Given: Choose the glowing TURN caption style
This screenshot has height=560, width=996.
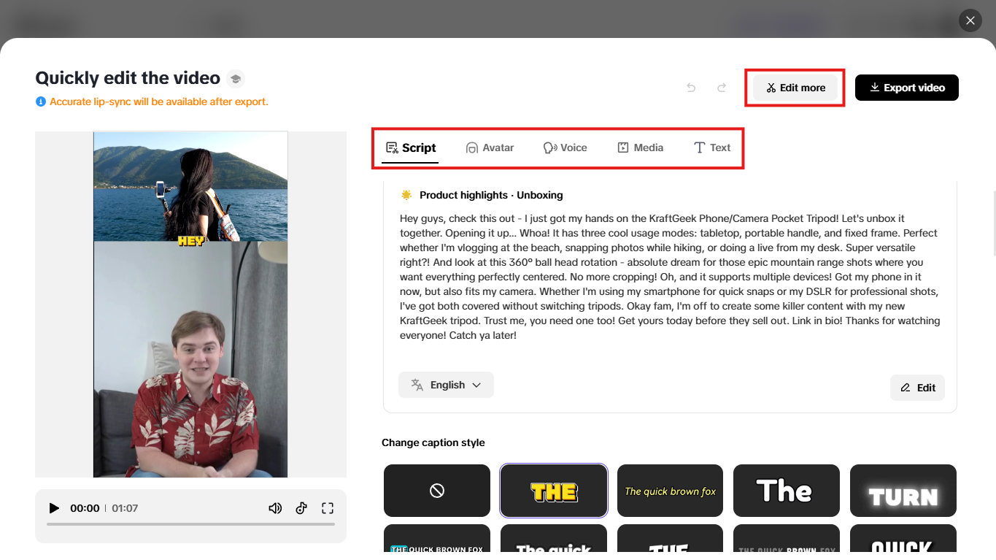Looking at the screenshot, I should tap(903, 491).
